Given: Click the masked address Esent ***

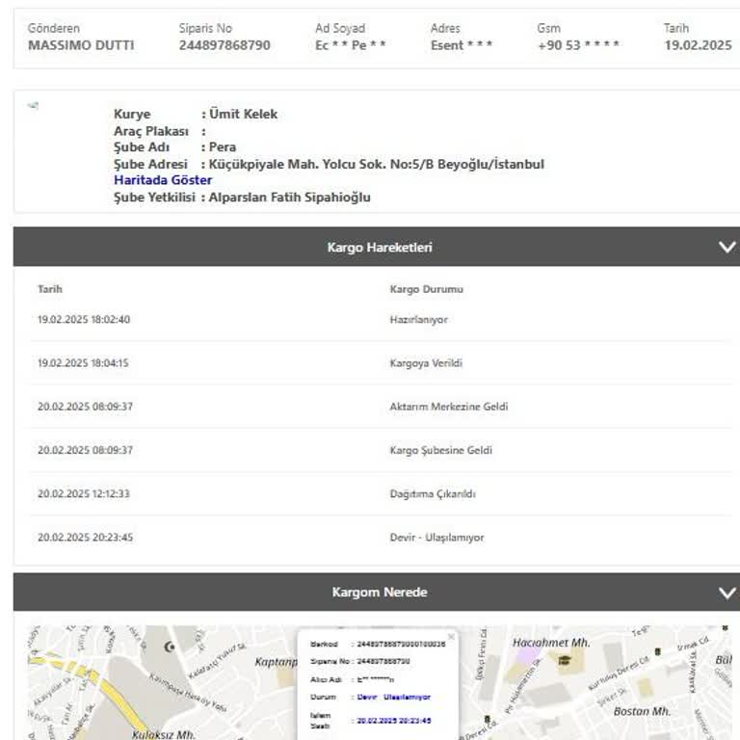Looking at the screenshot, I should coord(462,45).
